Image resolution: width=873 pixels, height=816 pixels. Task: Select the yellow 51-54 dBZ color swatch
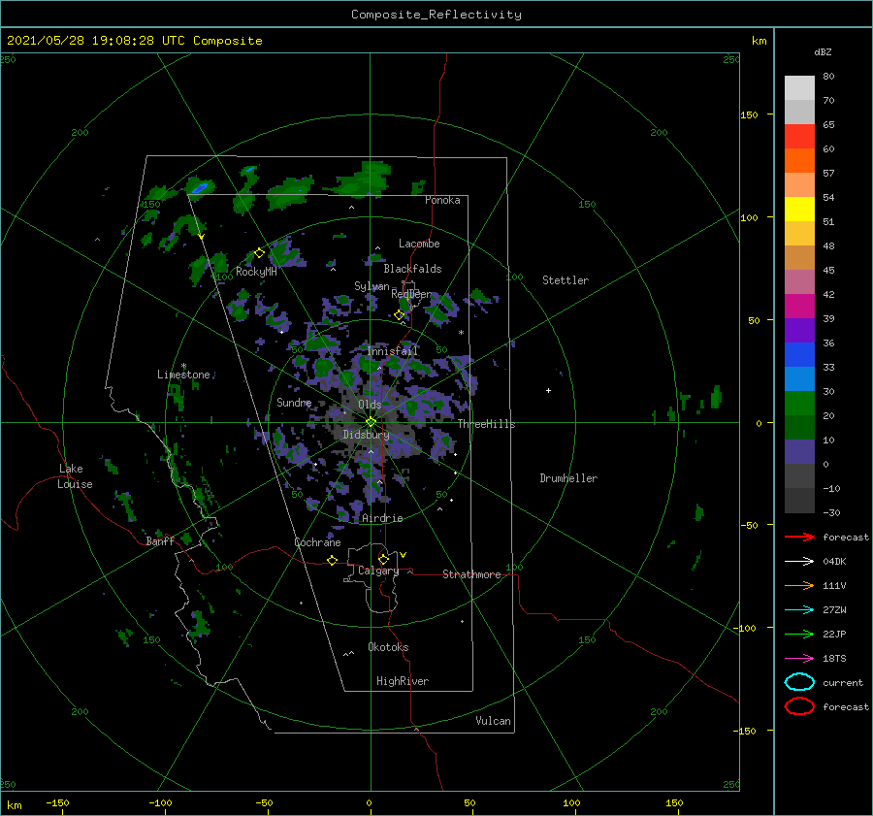pos(799,210)
